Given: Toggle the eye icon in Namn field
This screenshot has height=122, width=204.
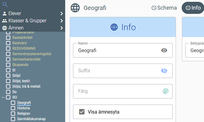Looking at the screenshot, I should (164, 50).
